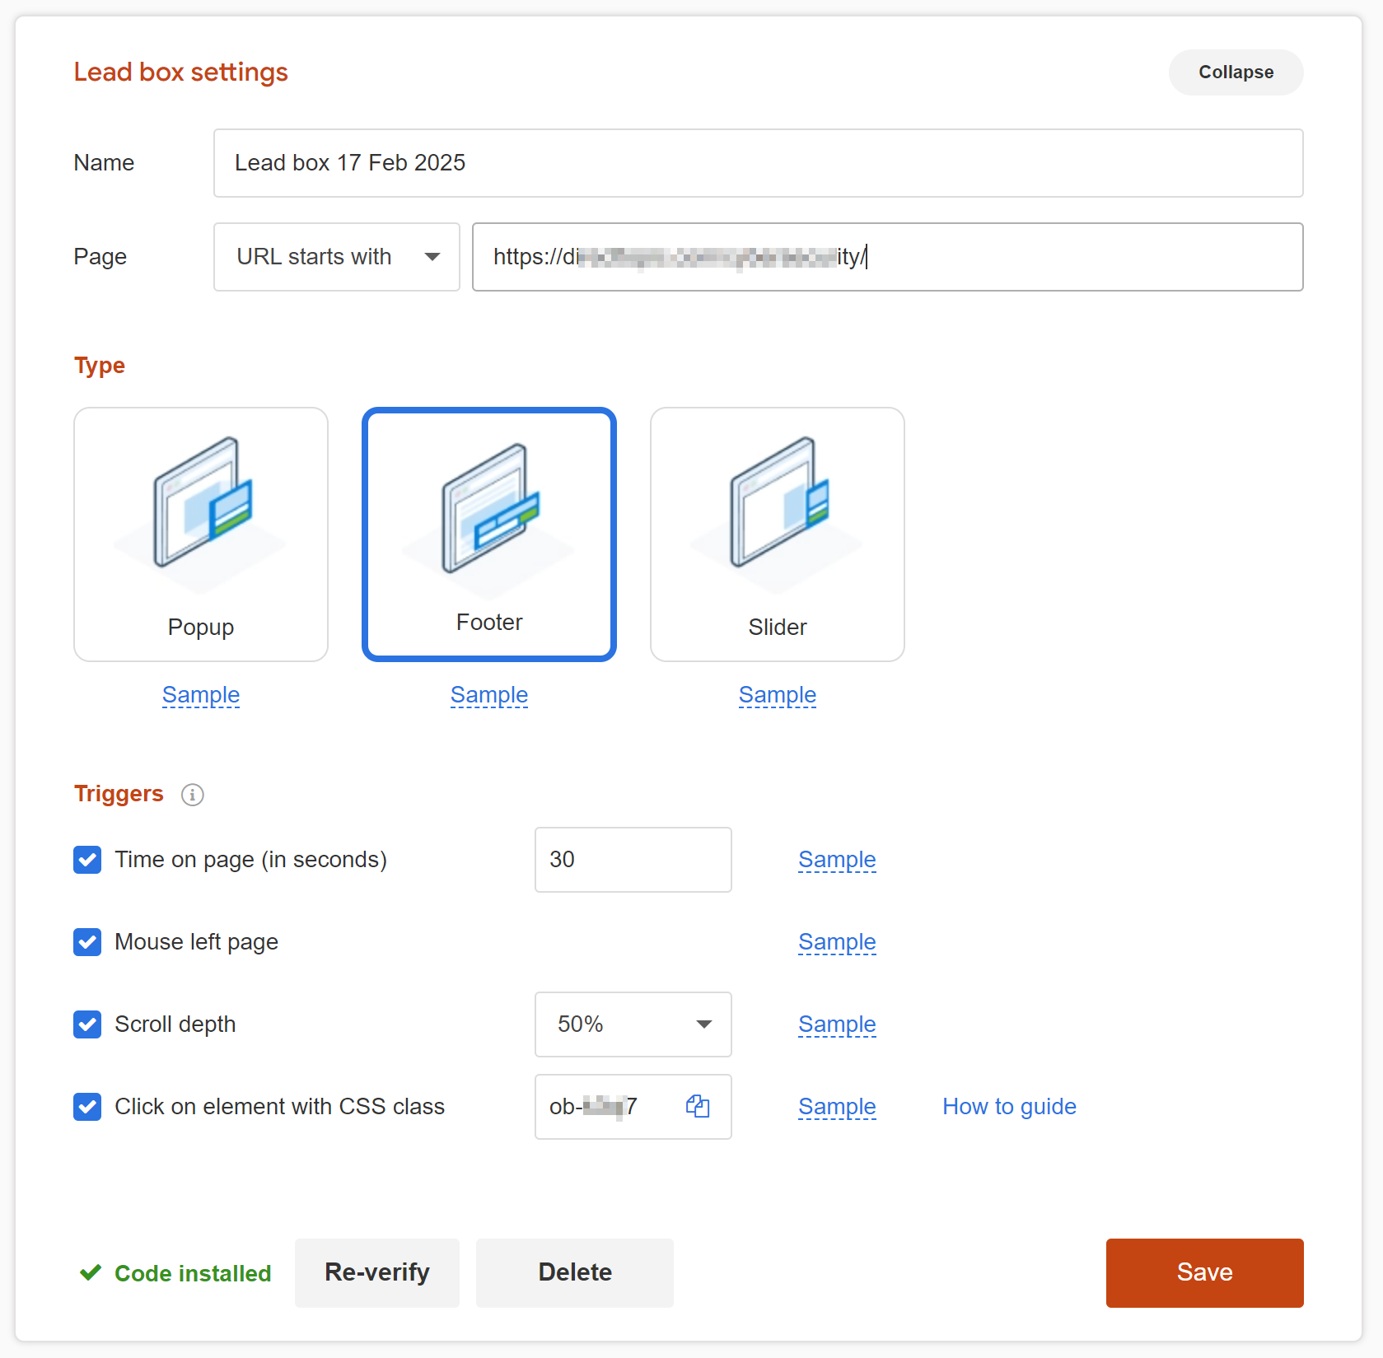
Task: Select the Footer lead box type
Action: [488, 534]
